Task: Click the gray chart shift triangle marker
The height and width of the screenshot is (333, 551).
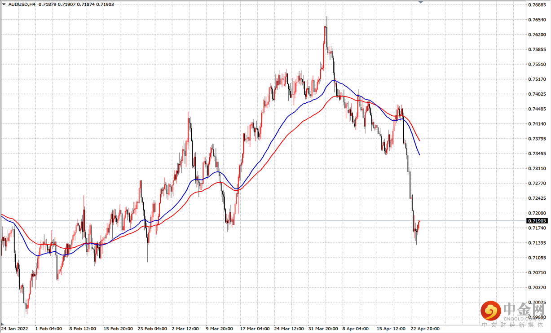Action: pos(421,3)
